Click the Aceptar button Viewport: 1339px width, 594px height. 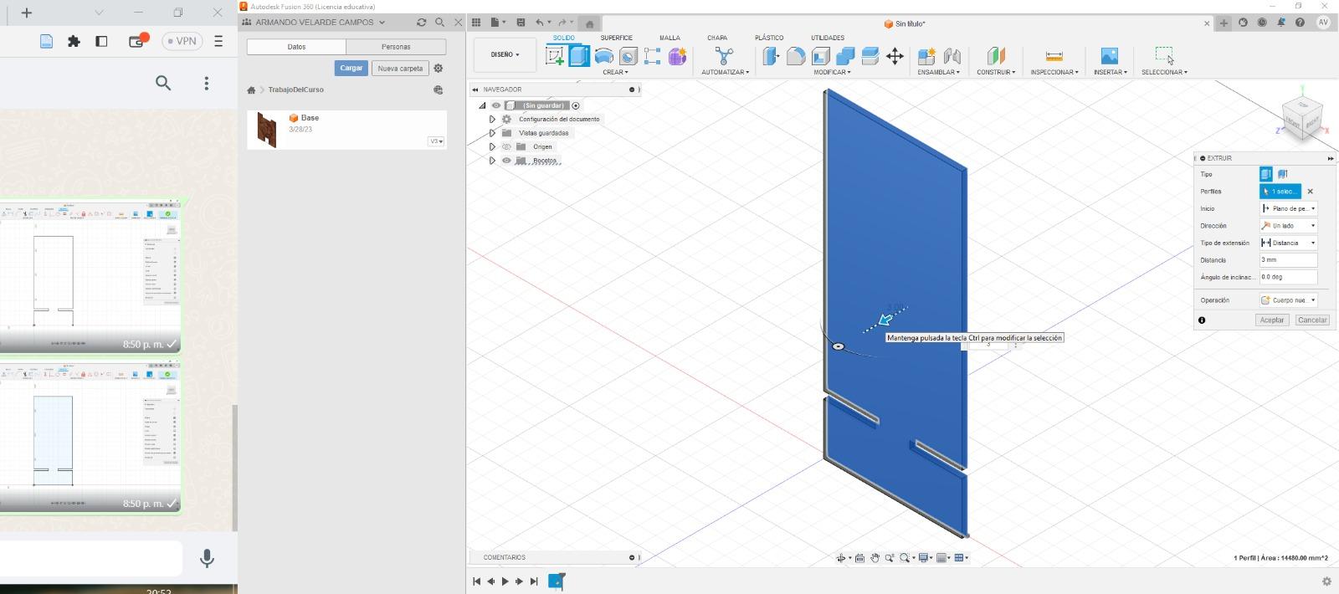1272,320
